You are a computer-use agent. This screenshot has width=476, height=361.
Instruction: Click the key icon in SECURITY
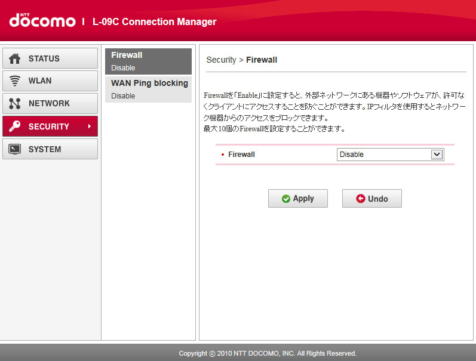coord(16,126)
